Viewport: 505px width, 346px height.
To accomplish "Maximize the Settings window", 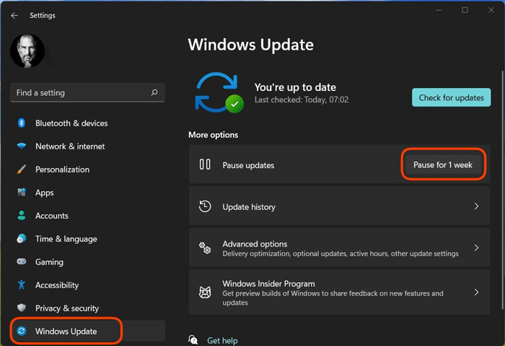I will [x=465, y=10].
